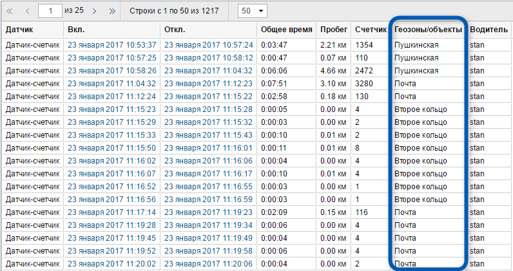Select counter value 2472

(364, 71)
